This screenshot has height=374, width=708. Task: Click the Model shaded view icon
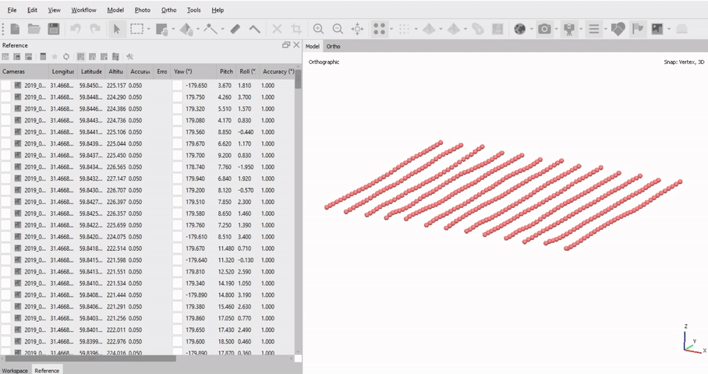pyautogui.click(x=429, y=29)
